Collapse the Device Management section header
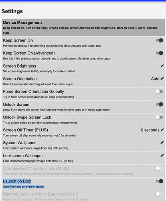 click(x=83, y=27)
